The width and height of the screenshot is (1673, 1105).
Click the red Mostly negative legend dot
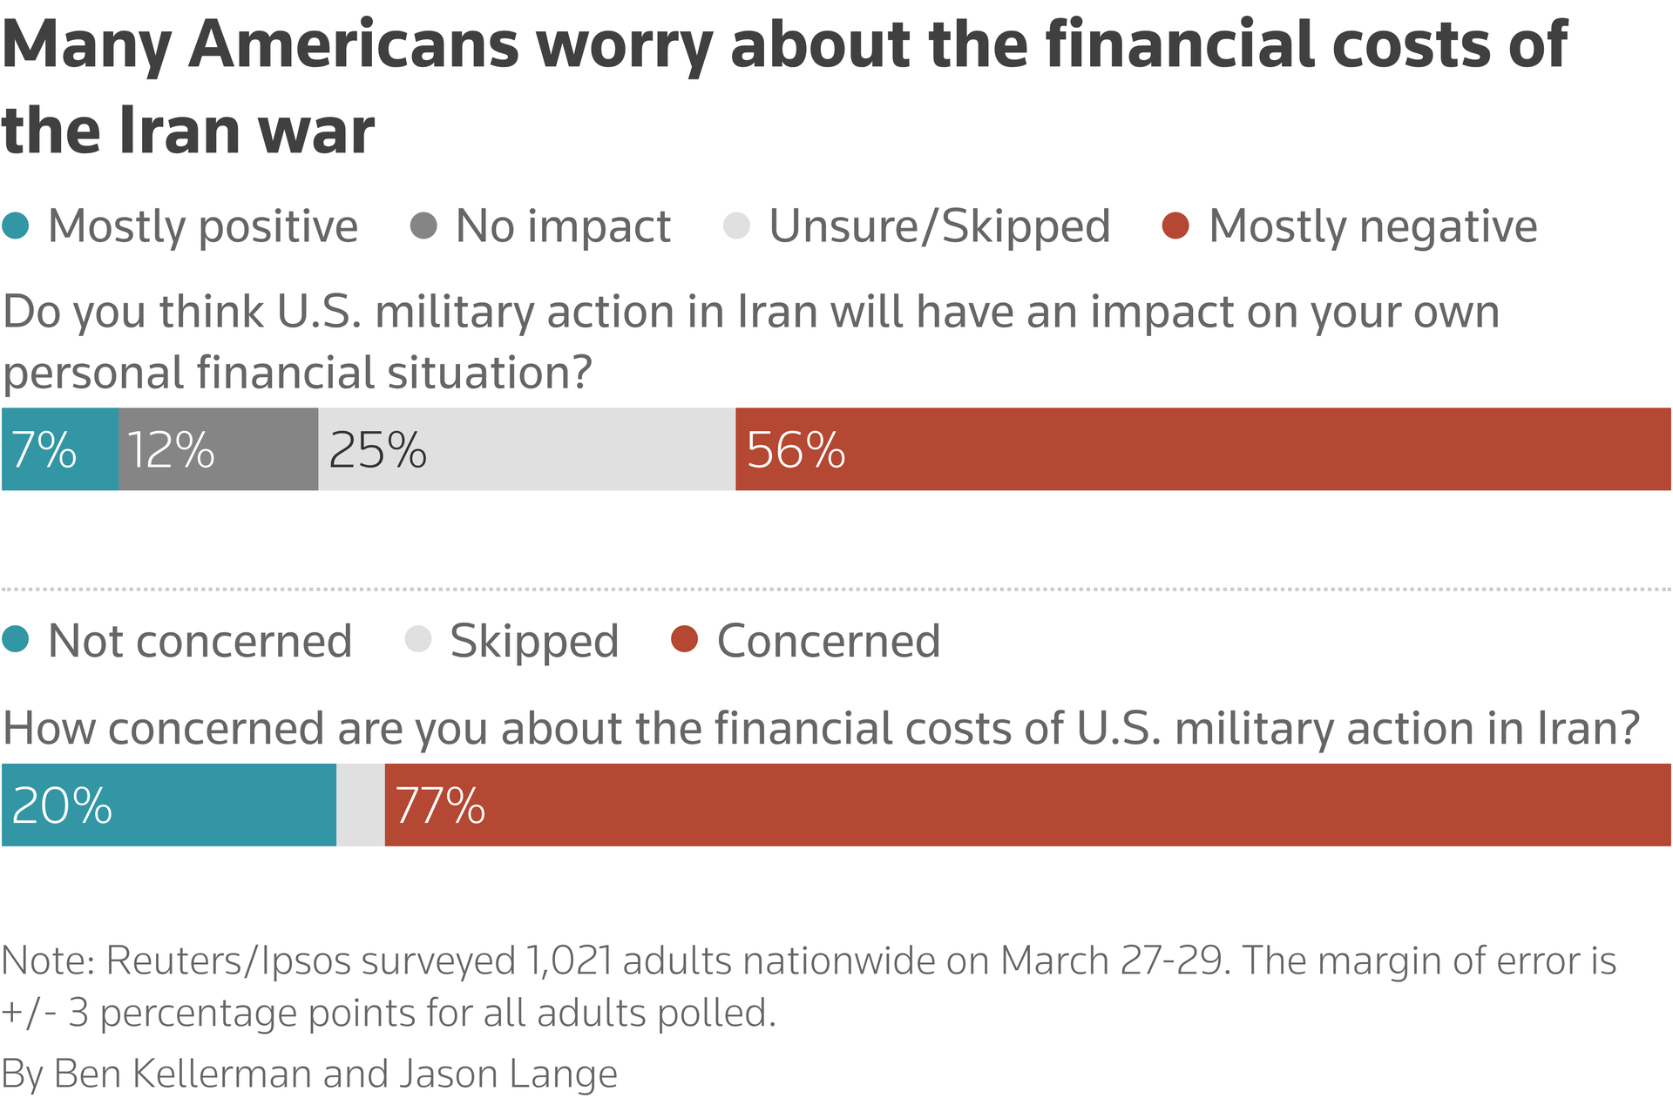pos(1176,226)
